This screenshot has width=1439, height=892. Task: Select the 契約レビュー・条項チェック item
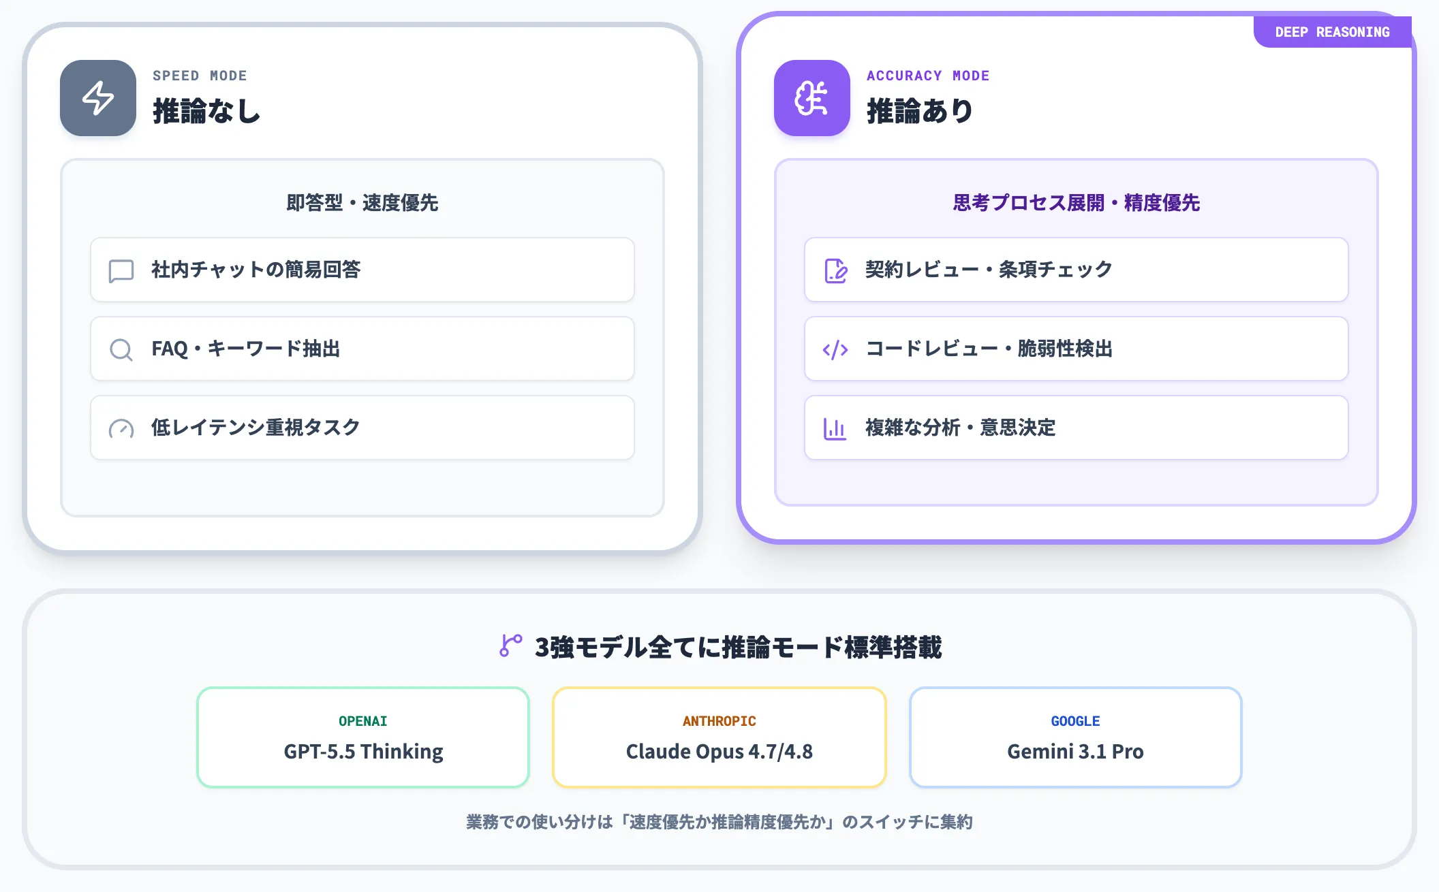(x=1077, y=270)
